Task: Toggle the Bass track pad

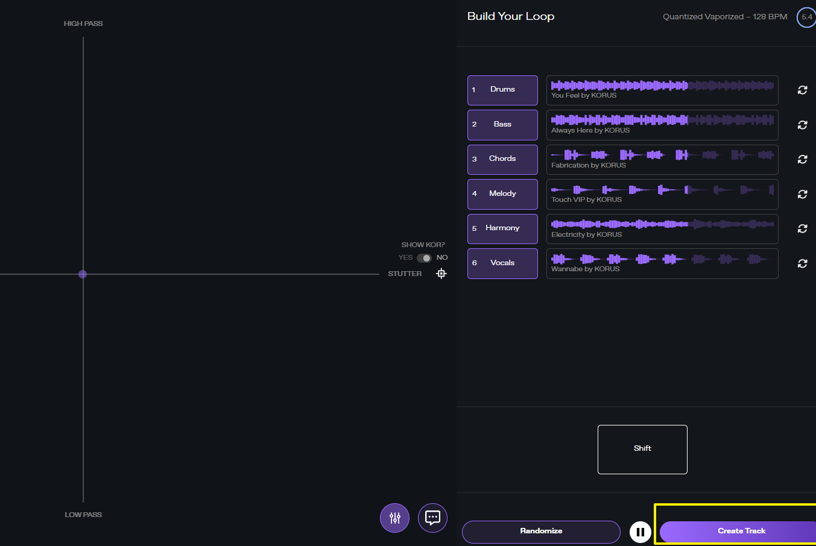Action: [x=502, y=125]
